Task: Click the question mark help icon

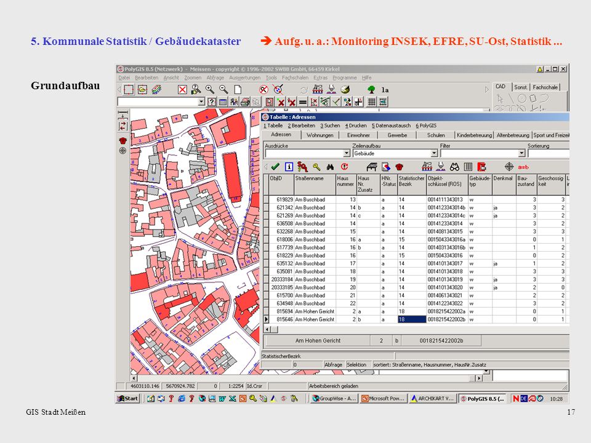Action: coord(212,102)
